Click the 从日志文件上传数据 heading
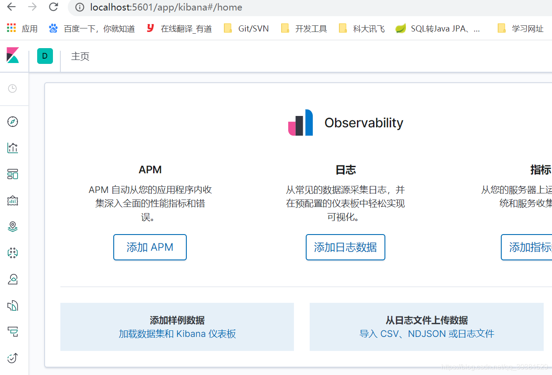Viewport: 552px width, 375px height. pos(427,320)
